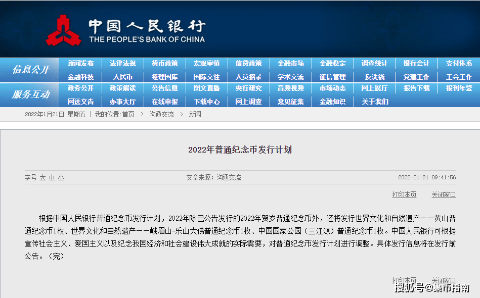480x298 pixels.
Task: Click 关闭窗口 below the article
Action: pos(444,280)
